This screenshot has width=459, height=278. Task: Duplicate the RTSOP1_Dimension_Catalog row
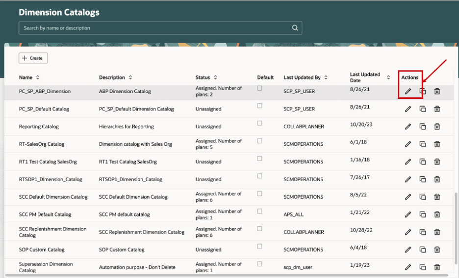click(422, 179)
